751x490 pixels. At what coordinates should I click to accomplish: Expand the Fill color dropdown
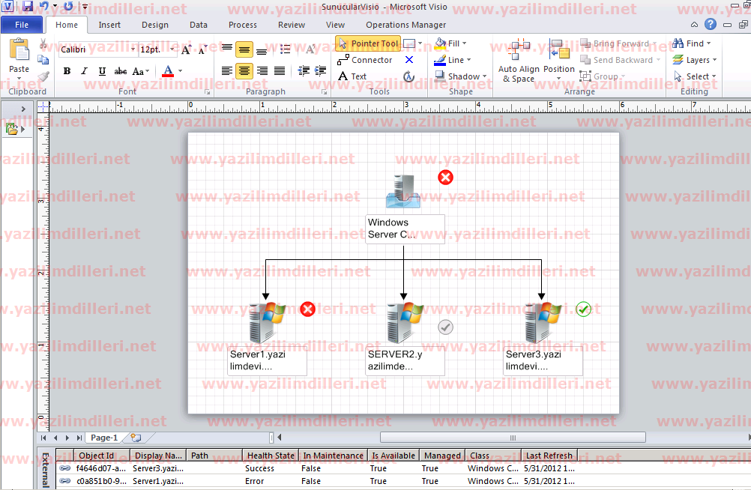pos(464,43)
